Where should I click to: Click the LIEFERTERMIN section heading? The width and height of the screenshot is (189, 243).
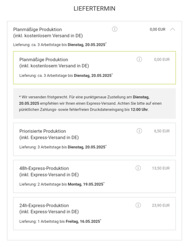tap(94, 9)
